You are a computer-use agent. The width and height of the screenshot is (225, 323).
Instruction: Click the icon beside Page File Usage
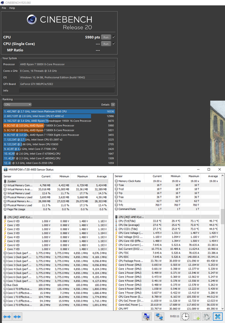coord(5,209)
